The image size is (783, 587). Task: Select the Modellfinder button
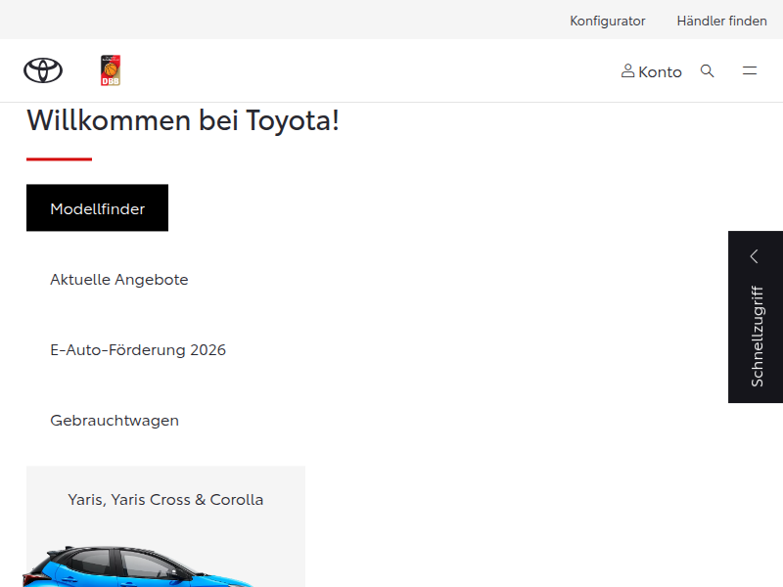coord(97,208)
